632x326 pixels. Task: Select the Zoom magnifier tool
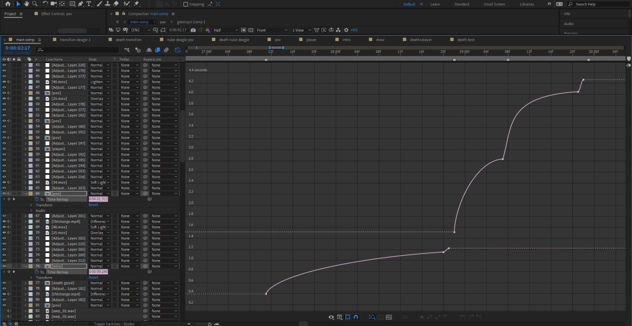click(35, 4)
